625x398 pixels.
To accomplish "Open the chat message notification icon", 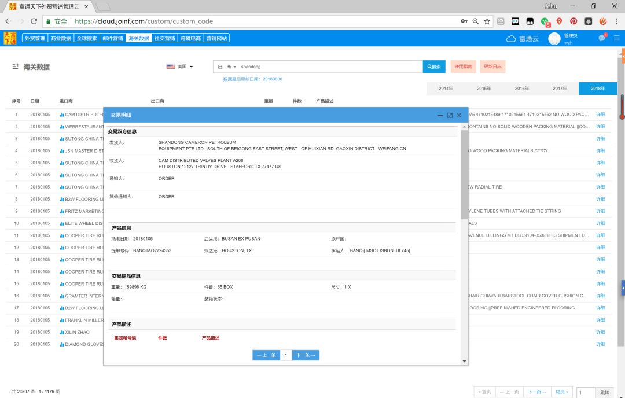I will pos(602,38).
